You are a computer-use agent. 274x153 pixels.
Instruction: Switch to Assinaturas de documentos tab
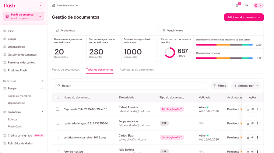137,70
